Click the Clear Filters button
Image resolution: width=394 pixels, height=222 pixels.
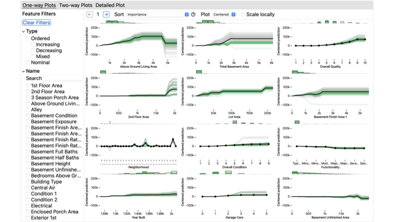coord(36,23)
